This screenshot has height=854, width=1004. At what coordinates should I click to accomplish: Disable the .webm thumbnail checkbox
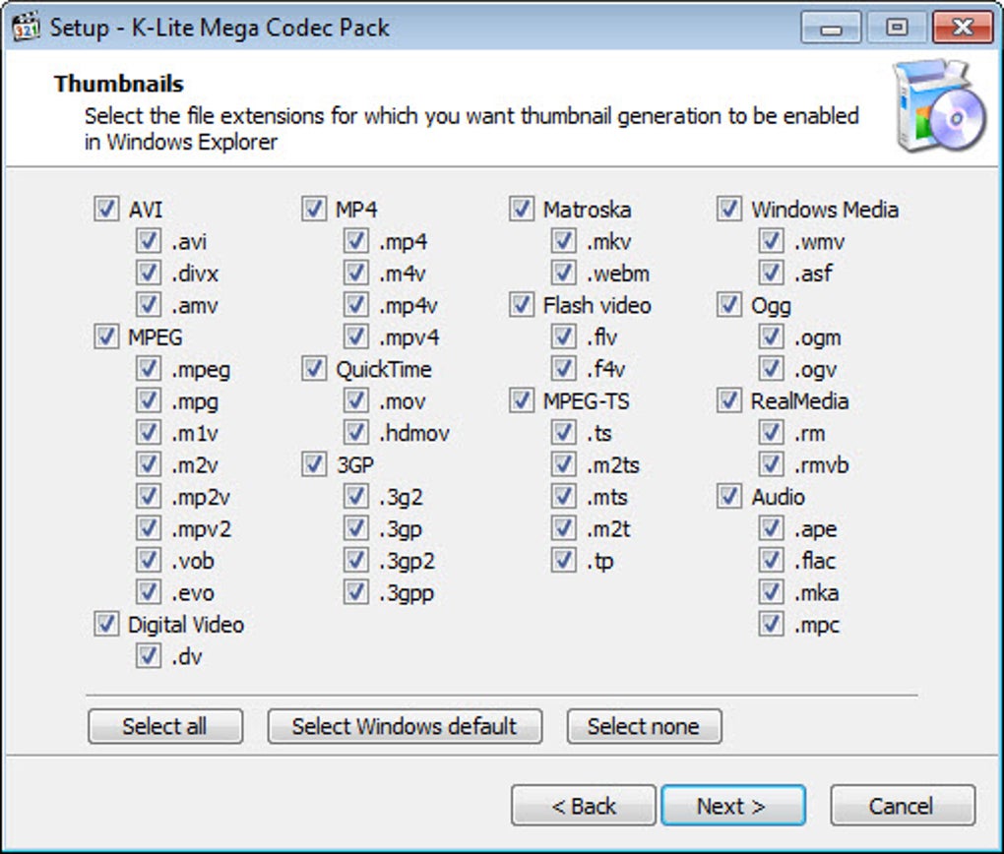[x=564, y=274]
